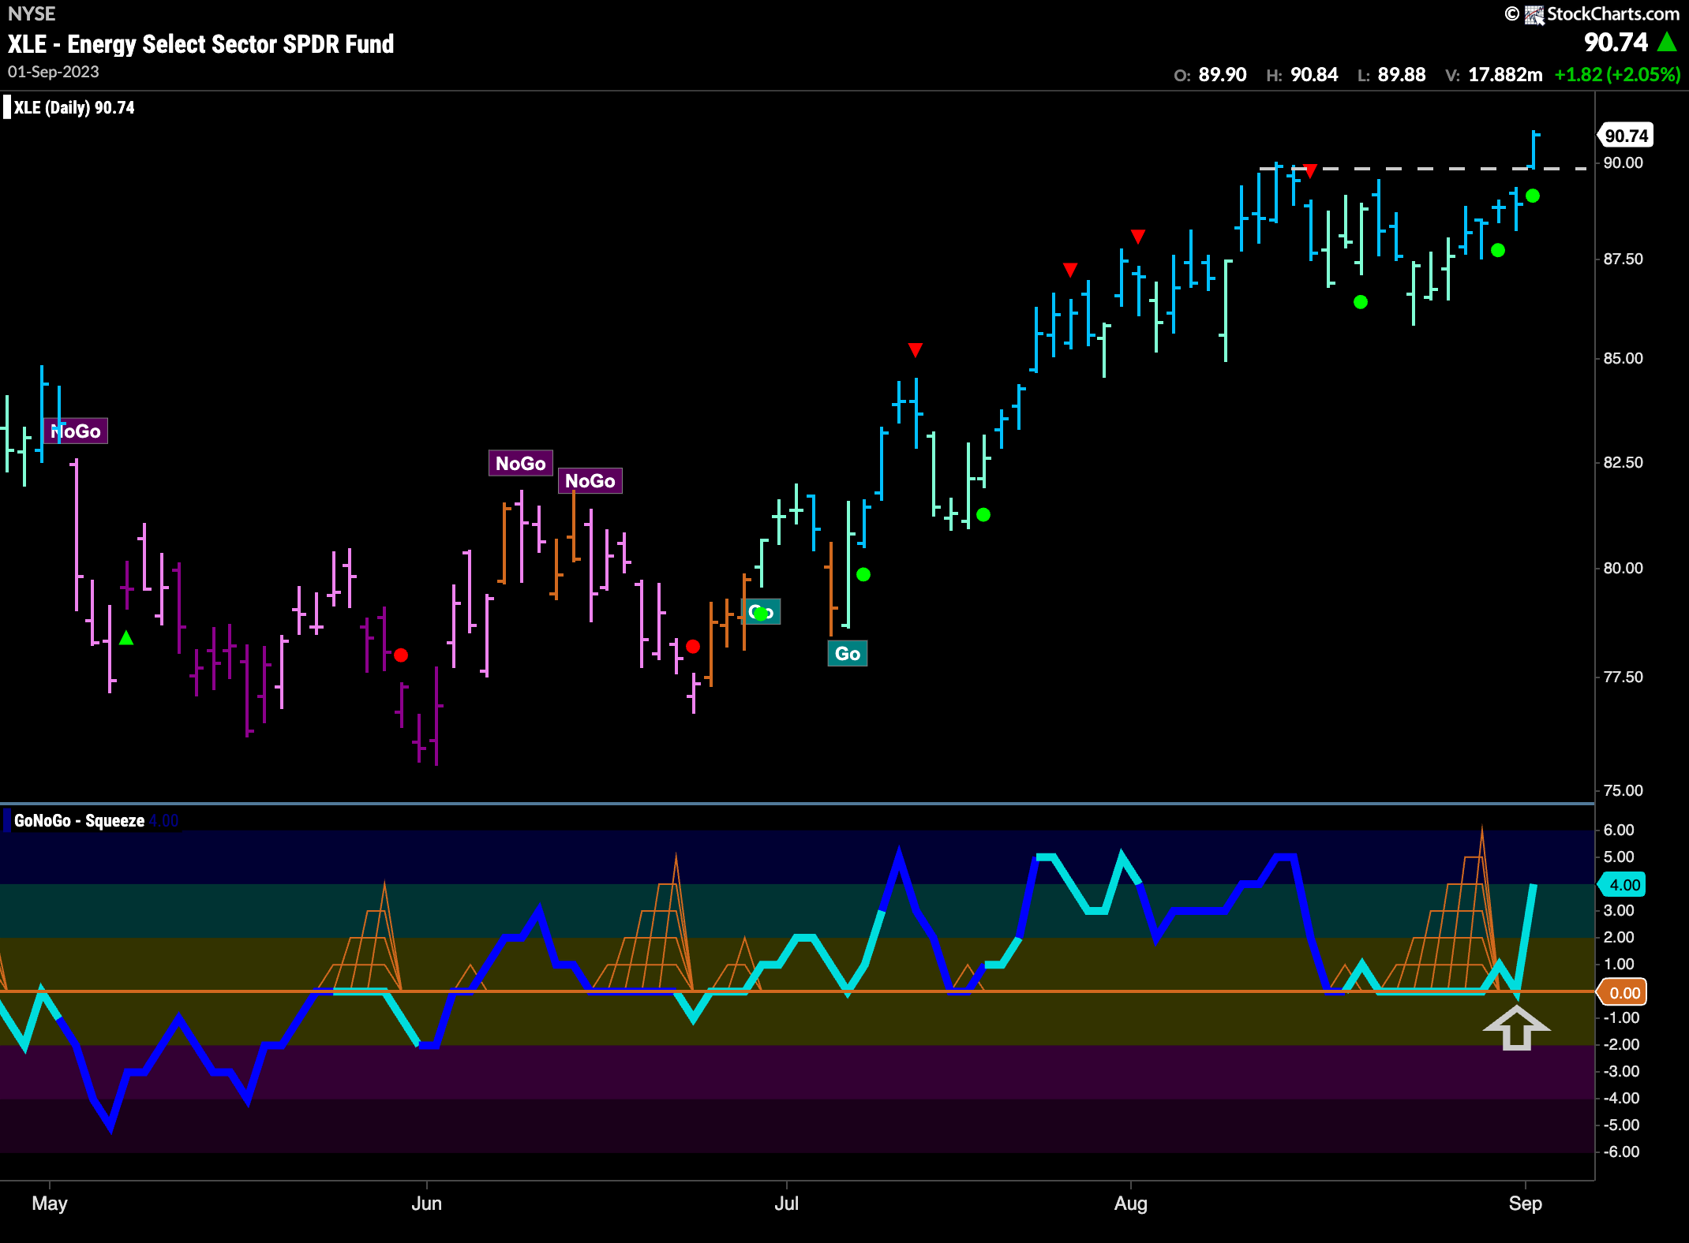This screenshot has width=1689, height=1243.
Task: Click the second NoGo label in mid-June
Action: [x=590, y=480]
